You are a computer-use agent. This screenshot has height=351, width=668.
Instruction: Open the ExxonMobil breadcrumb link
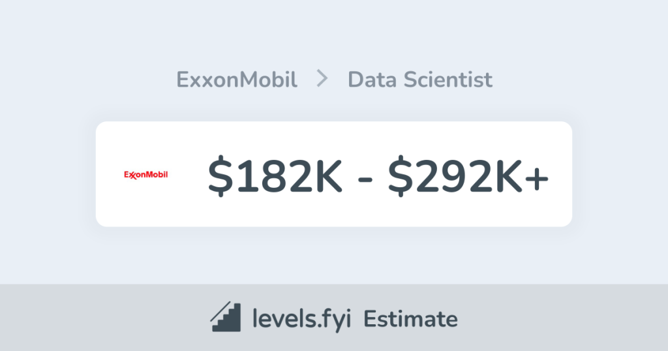[x=237, y=80]
